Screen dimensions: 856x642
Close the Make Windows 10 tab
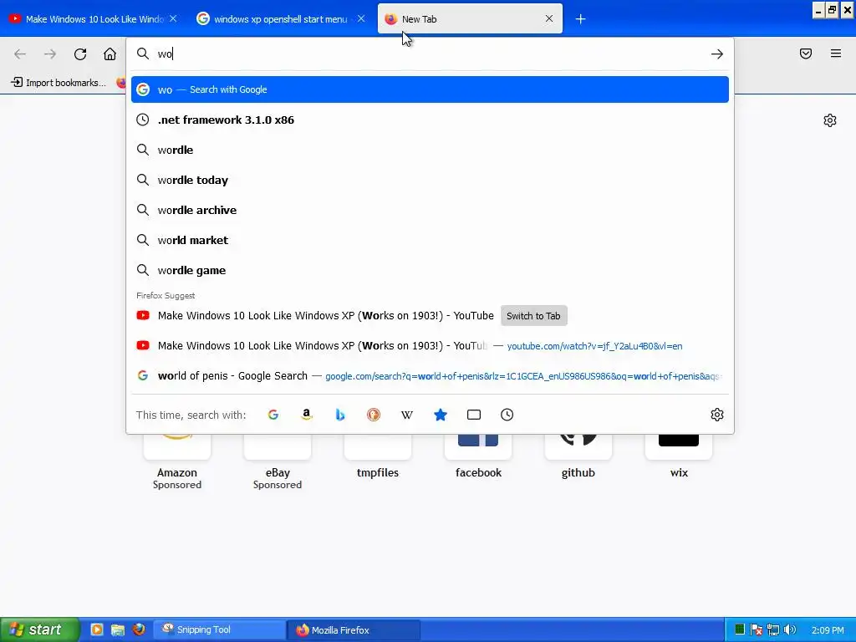click(x=173, y=18)
